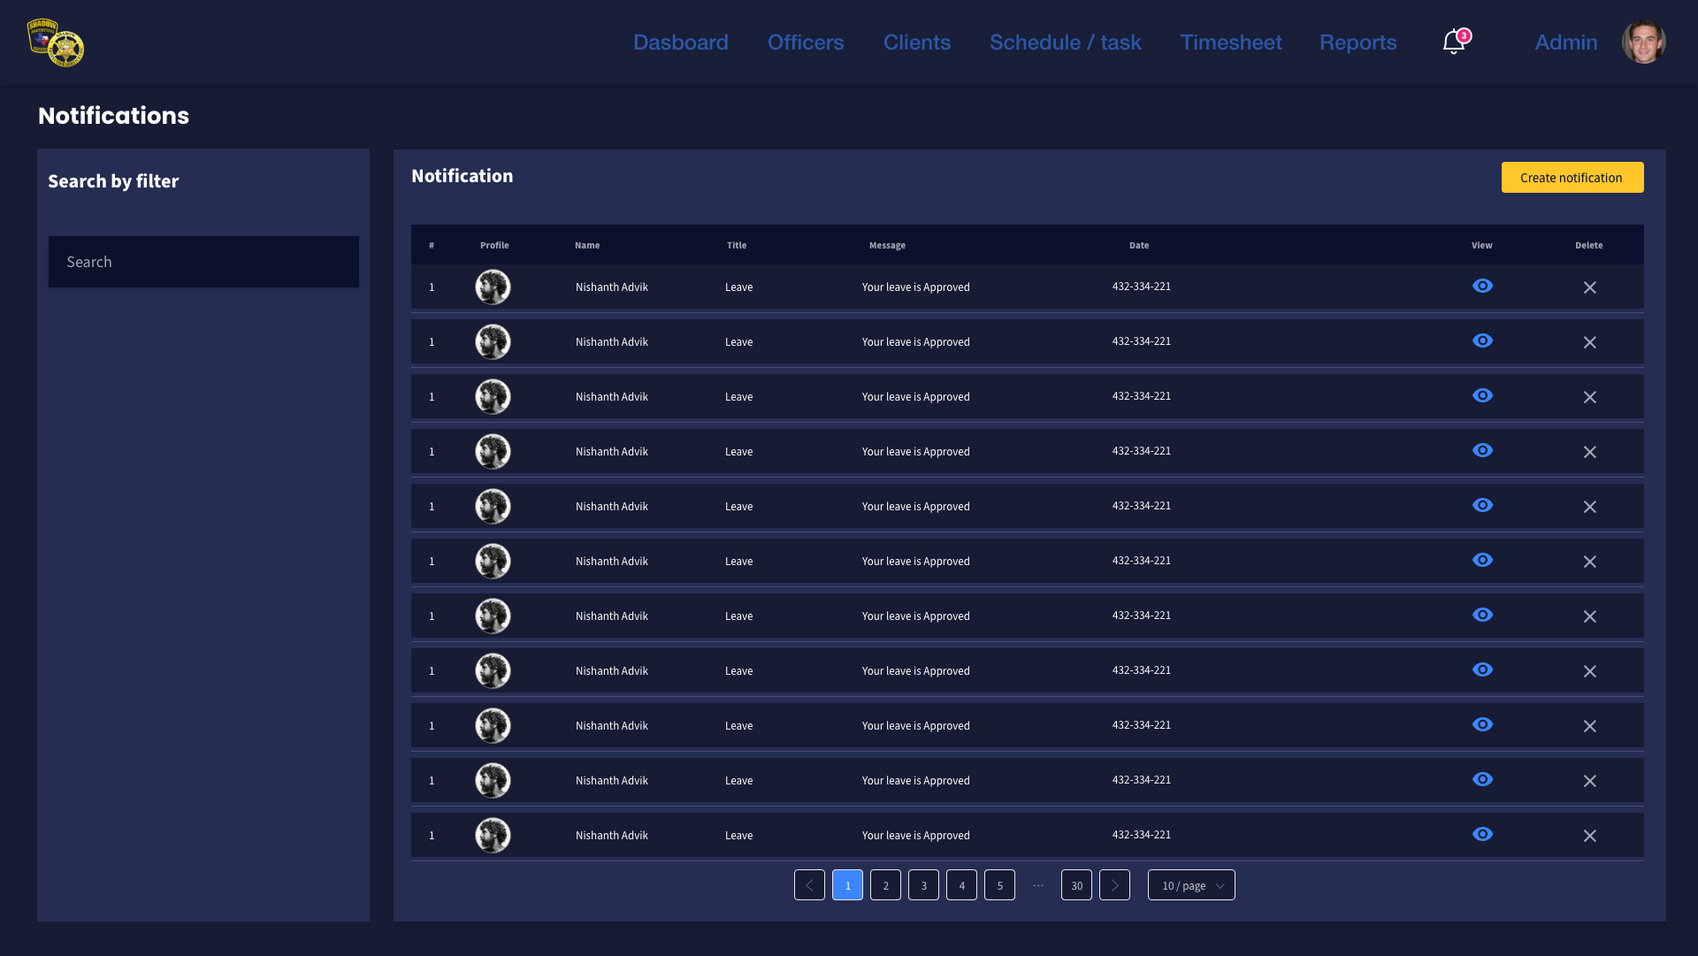Open Nishanth Advik's avatar in second row
Screen dimensions: 1698x956
point(493,342)
